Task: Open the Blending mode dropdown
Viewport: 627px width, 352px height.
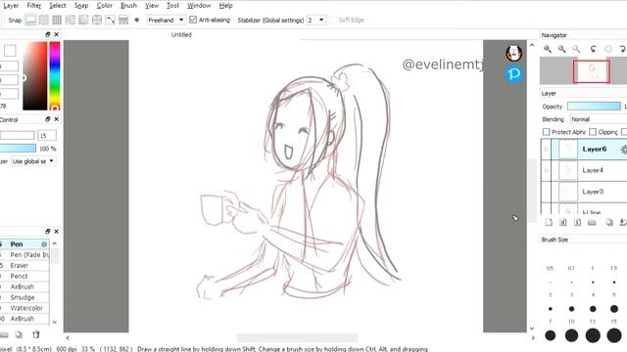Action: tap(599, 119)
